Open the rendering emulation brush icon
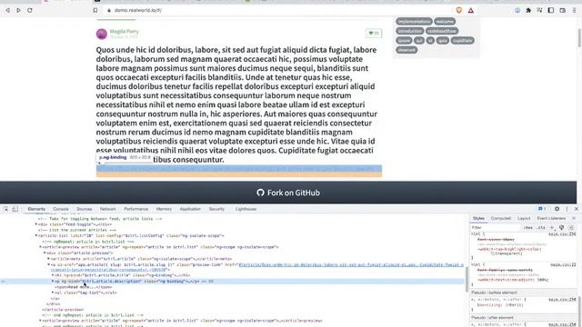Image resolution: width=582 pixels, height=327 pixels. tap(562, 228)
